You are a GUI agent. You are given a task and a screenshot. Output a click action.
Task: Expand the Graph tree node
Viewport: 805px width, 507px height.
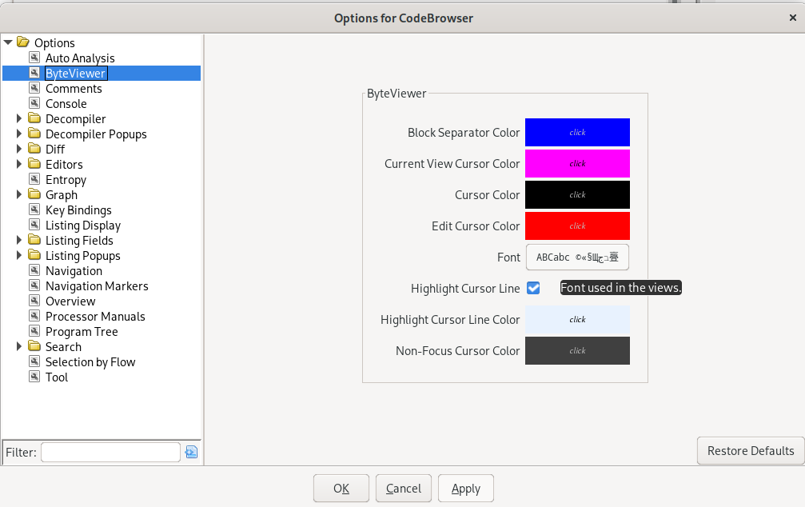19,194
